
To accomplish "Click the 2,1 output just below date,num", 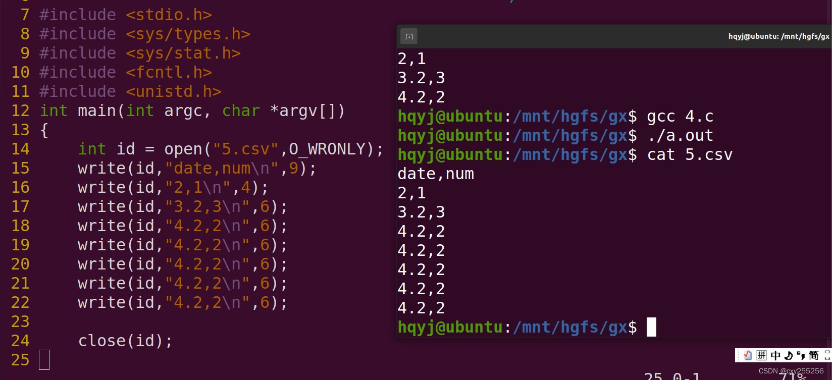I will point(411,193).
